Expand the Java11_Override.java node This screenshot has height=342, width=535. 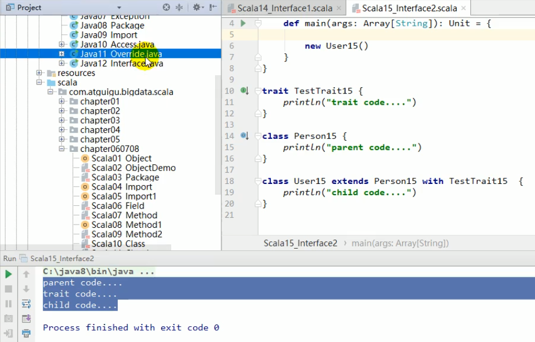(x=61, y=54)
